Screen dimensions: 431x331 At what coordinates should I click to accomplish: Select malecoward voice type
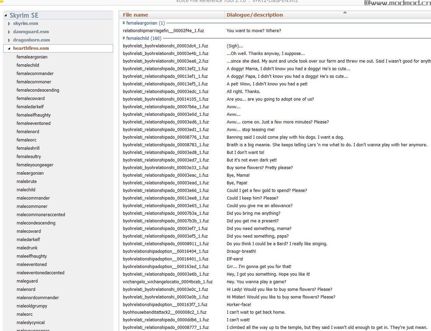point(29,231)
